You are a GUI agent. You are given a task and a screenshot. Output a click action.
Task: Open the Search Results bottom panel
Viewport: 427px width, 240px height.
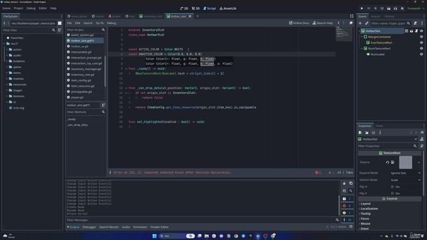[x=109, y=227]
